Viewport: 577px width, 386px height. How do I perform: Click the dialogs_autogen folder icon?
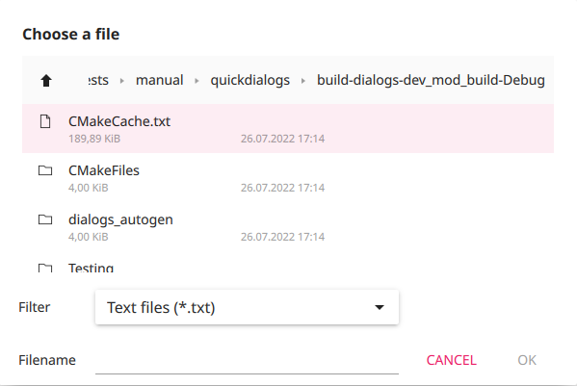coord(45,219)
